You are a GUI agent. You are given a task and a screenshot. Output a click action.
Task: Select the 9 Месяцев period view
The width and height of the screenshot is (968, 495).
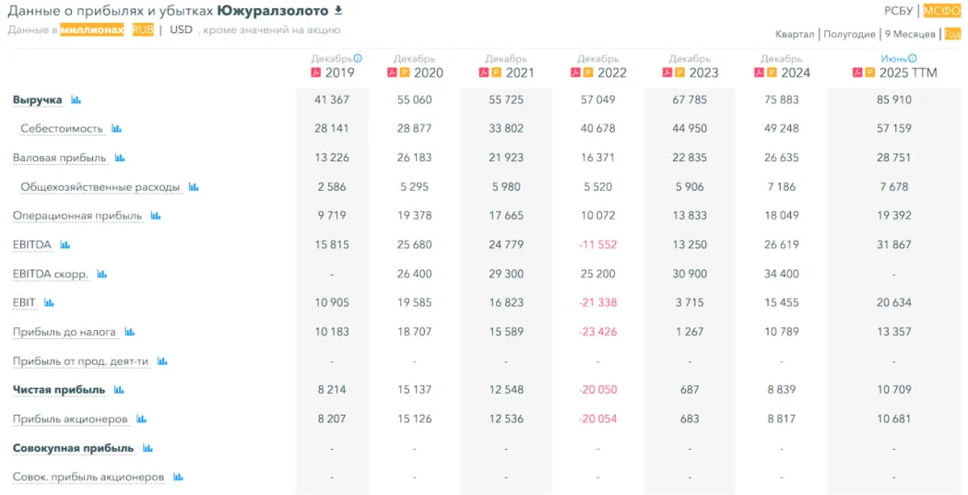click(910, 34)
